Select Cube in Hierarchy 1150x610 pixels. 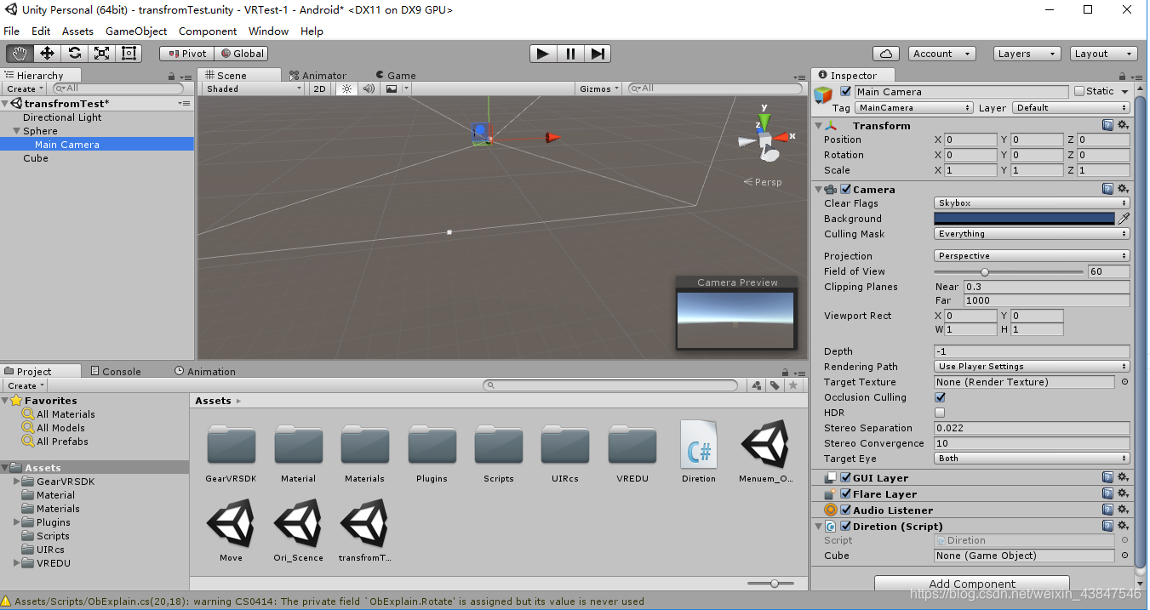pyautogui.click(x=36, y=158)
